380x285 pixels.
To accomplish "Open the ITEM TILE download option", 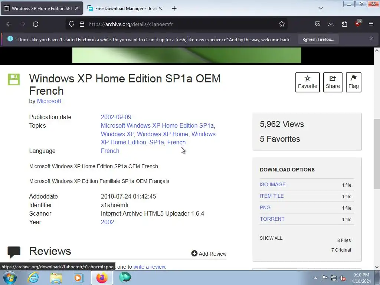I will pos(272,196).
